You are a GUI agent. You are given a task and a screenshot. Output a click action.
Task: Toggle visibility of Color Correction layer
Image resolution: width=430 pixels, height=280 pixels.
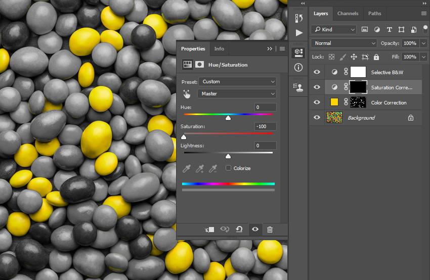click(x=317, y=102)
